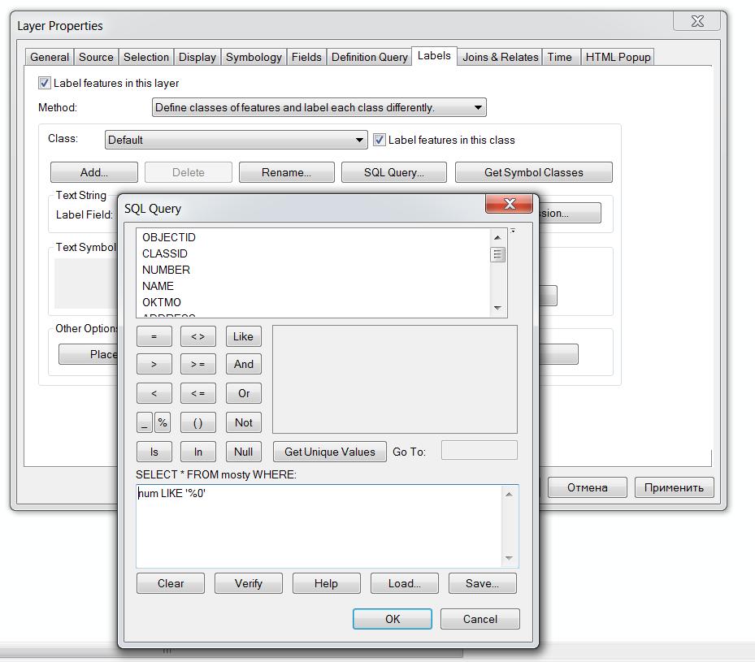The width and height of the screenshot is (755, 662).
Task: Open the Method dropdown
Action: (319, 107)
